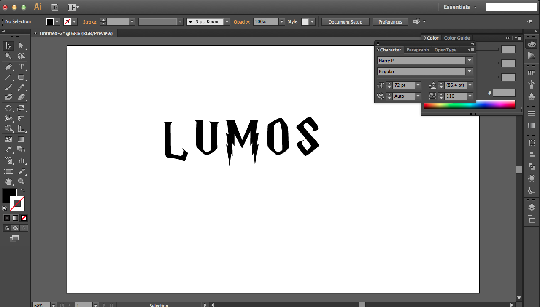The height and width of the screenshot is (307, 540).
Task: Select the Perspective Grid tool
Action: coord(21,129)
